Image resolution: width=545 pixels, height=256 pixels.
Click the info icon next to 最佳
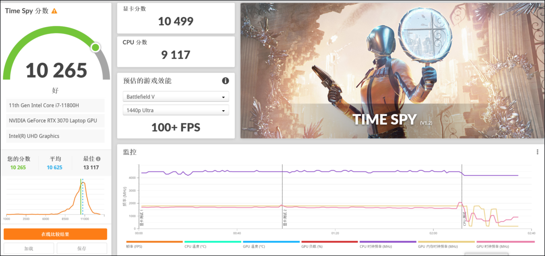coord(98,159)
